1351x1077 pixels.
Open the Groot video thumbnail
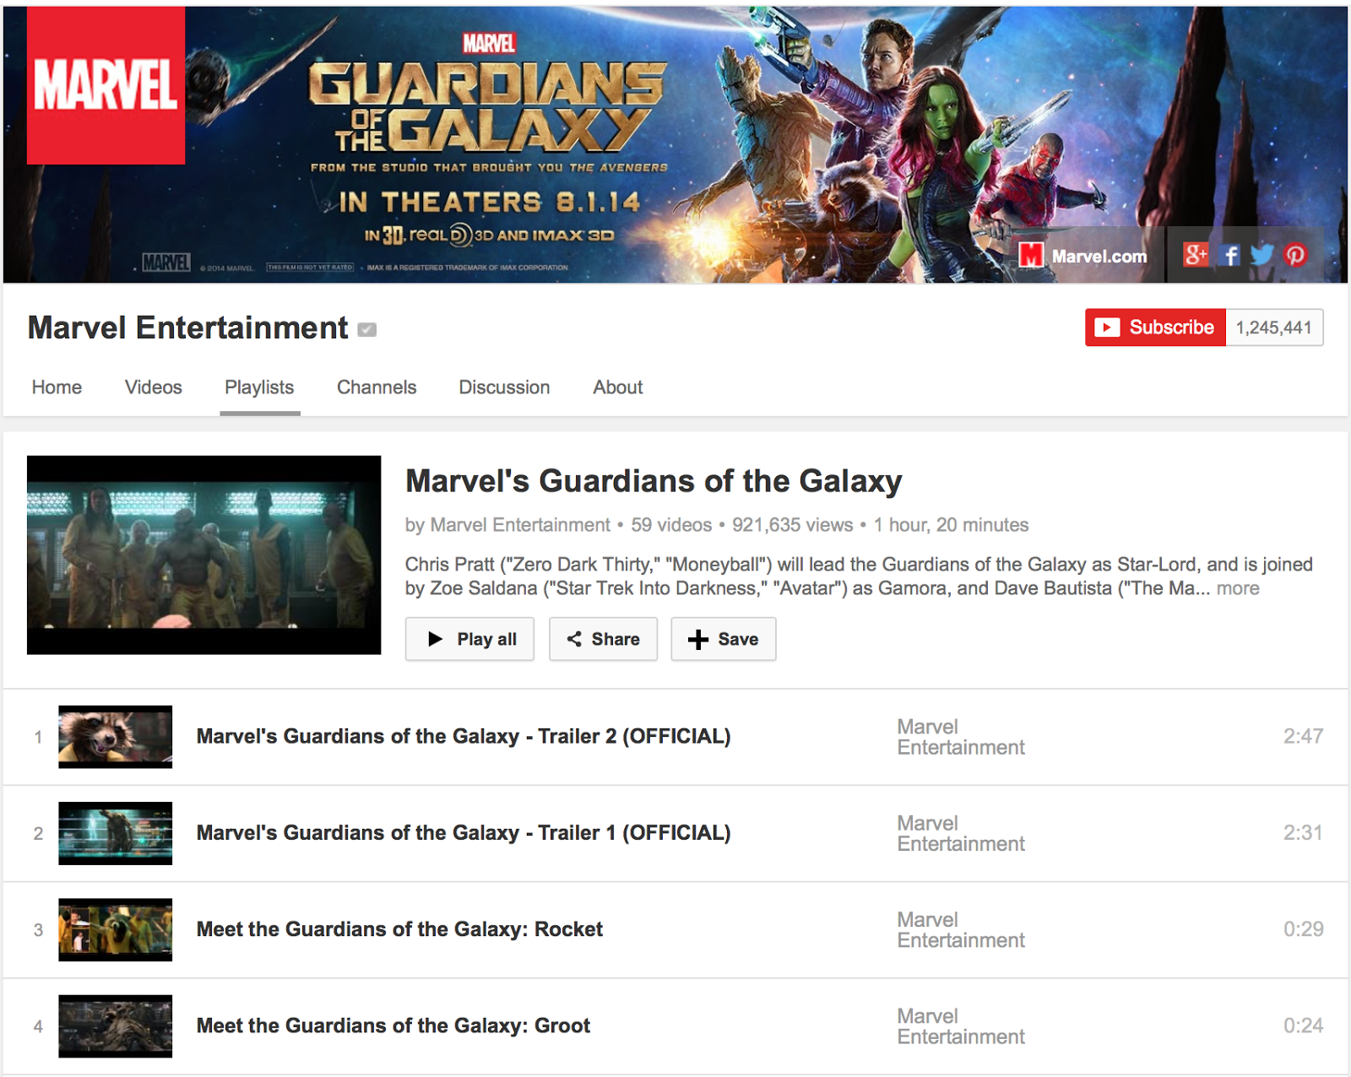click(x=115, y=1026)
